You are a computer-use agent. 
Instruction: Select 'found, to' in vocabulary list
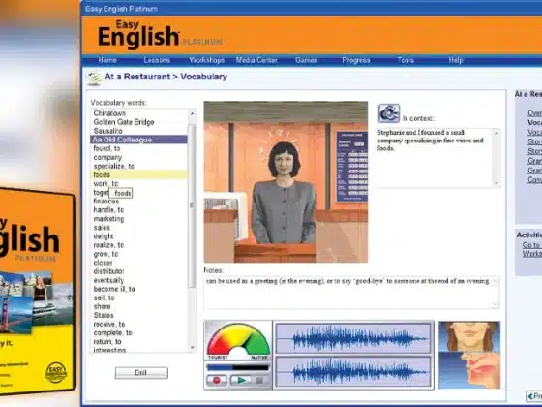pyautogui.click(x=106, y=148)
